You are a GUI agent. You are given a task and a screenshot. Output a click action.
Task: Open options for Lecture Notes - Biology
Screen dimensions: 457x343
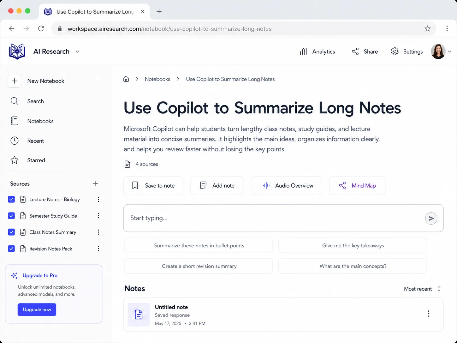point(98,199)
